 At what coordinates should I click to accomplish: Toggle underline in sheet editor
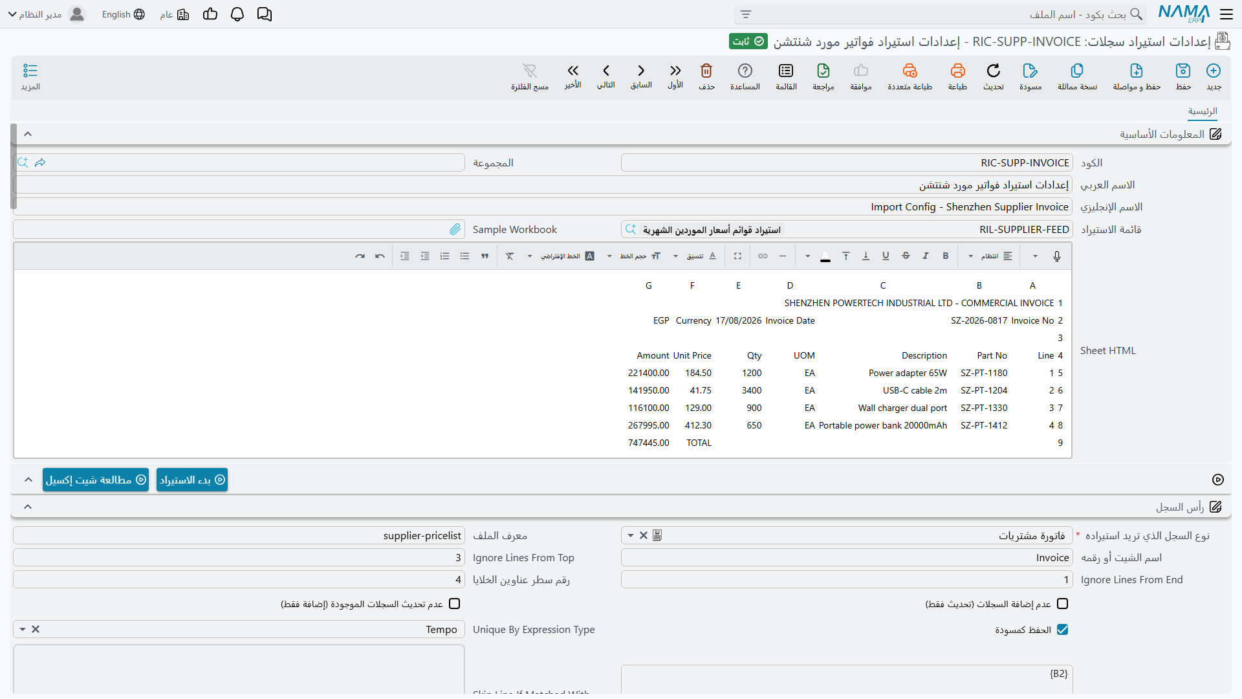886,256
